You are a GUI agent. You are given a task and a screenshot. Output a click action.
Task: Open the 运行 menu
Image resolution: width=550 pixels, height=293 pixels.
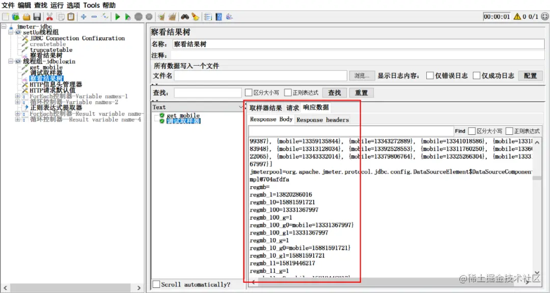(57, 5)
